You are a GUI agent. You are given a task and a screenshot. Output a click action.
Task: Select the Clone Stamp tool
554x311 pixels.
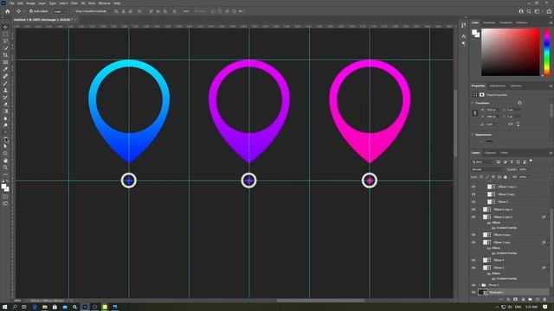[5, 90]
